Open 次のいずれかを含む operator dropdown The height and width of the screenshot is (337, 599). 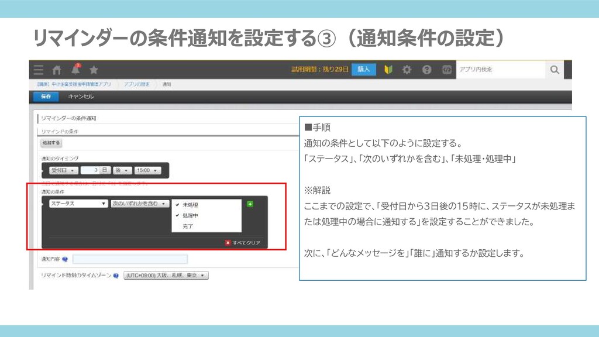click(140, 204)
